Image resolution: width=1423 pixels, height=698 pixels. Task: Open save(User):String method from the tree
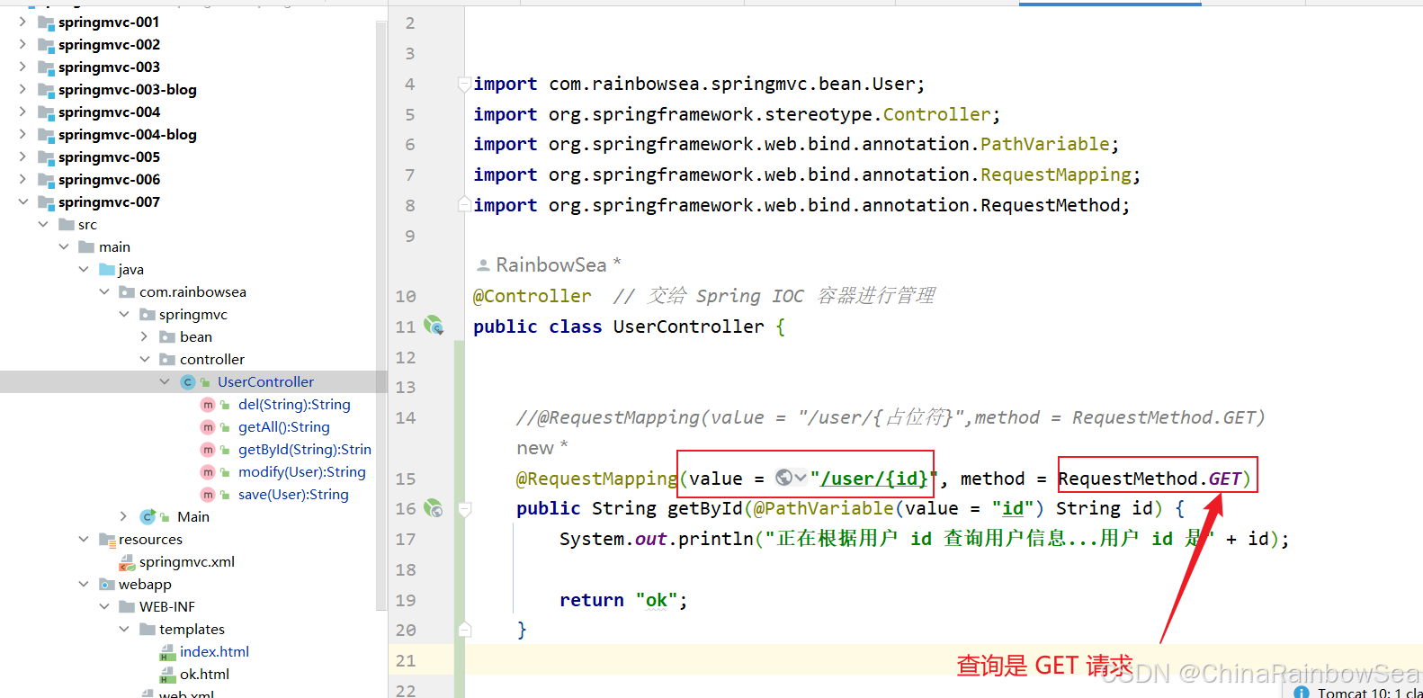[x=293, y=495]
